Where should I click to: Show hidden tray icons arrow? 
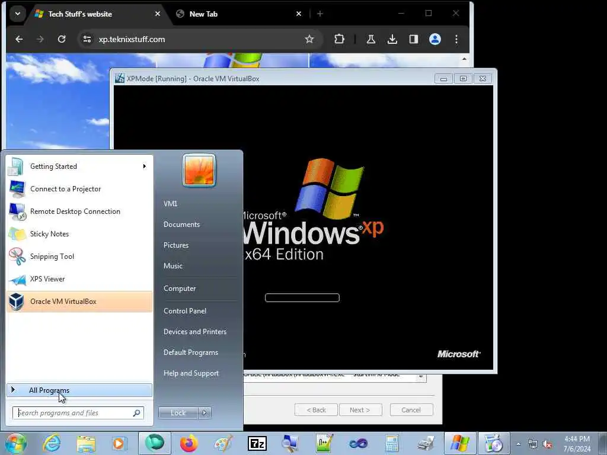pyautogui.click(x=518, y=444)
